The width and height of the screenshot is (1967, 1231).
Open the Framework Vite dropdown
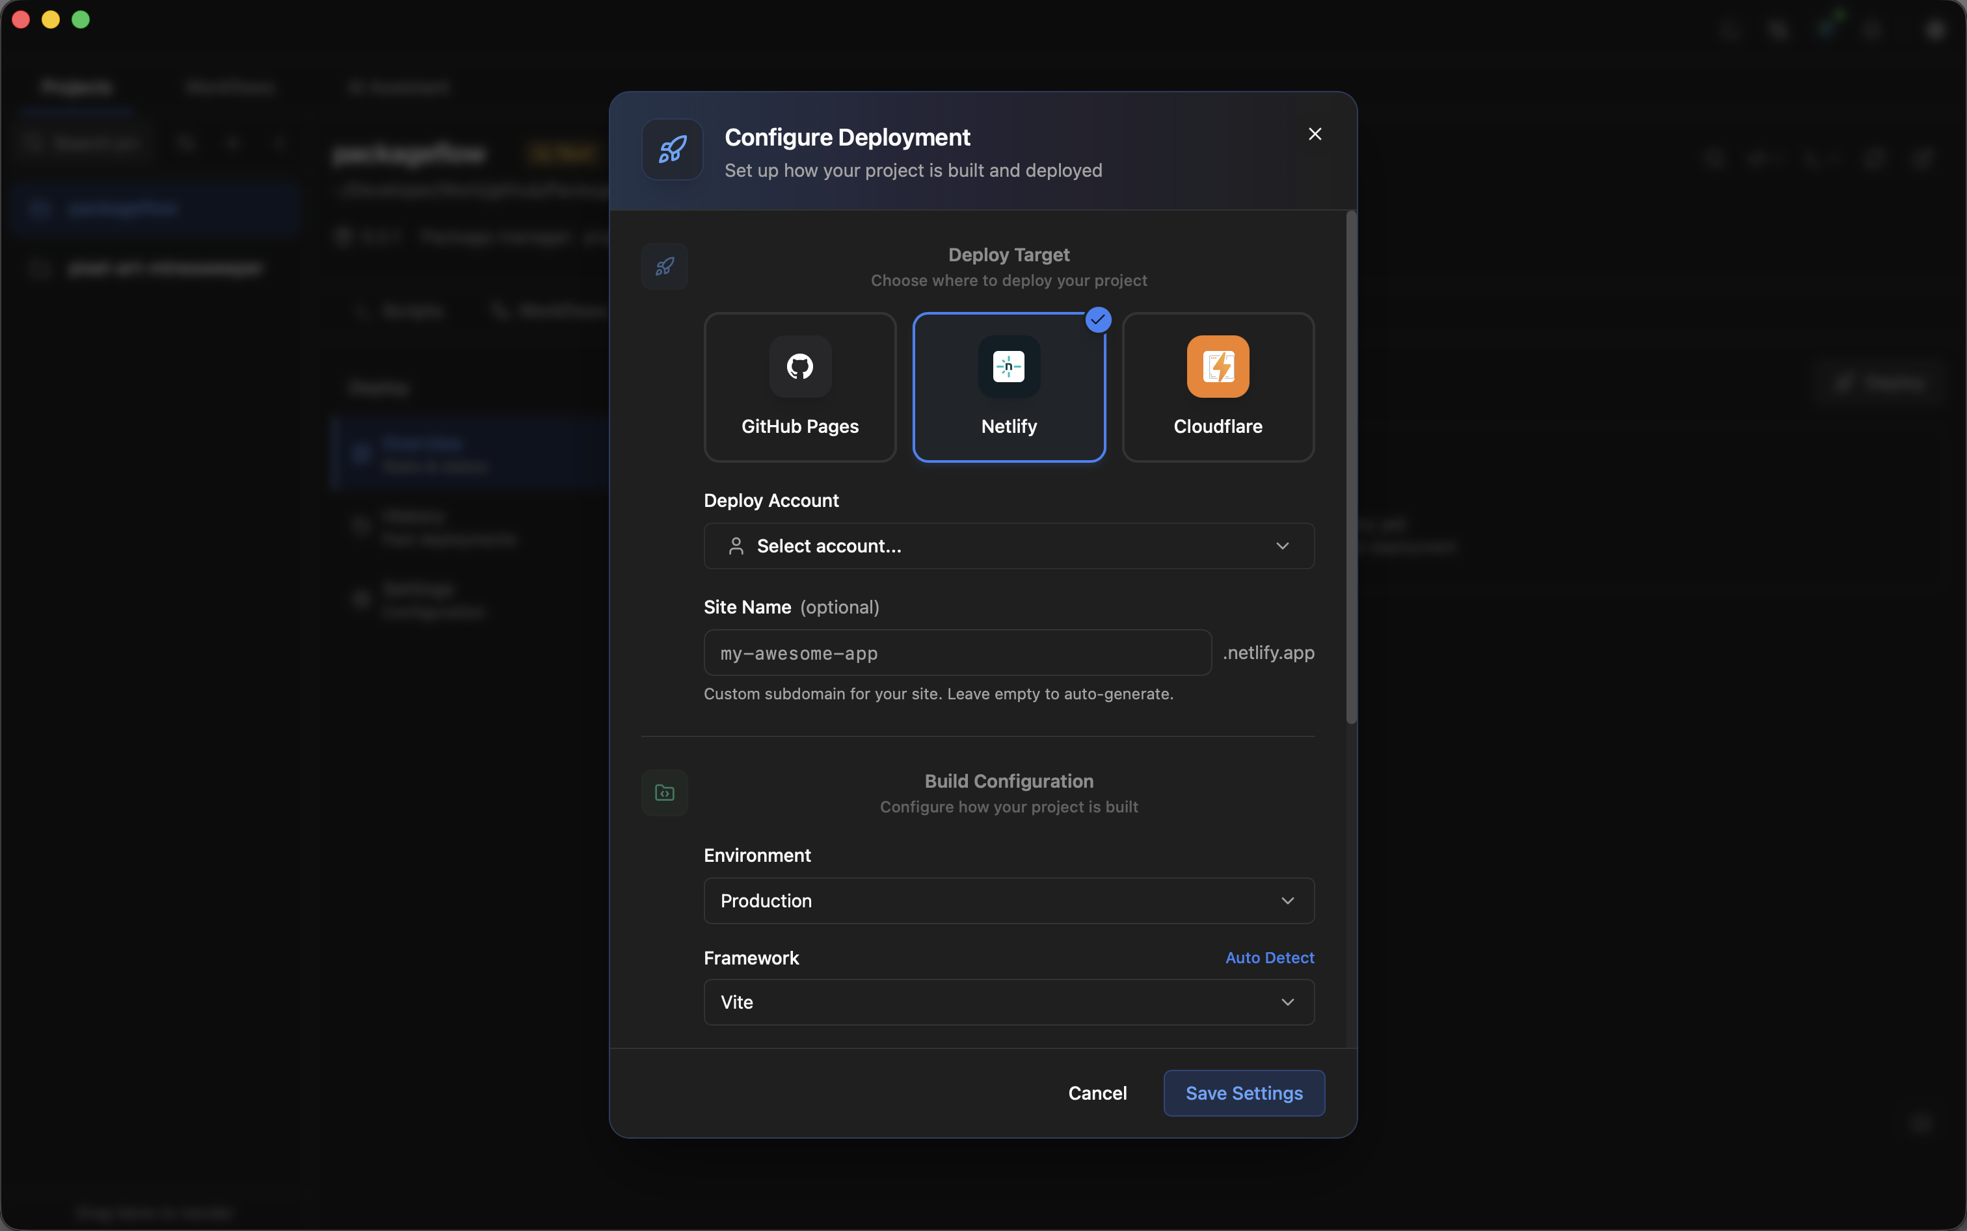pyautogui.click(x=1009, y=1002)
